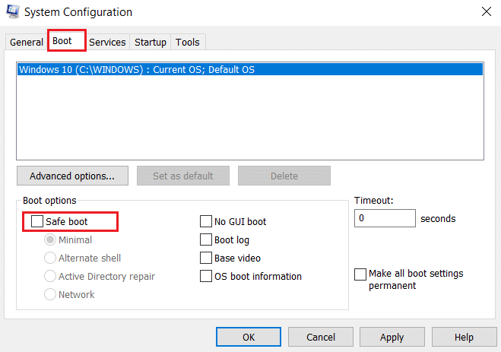Screen dimensions: 501x352
Task: Select the Tools tab
Action: click(x=188, y=42)
